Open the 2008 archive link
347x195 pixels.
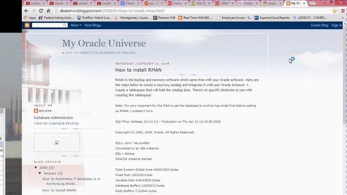pos(43,167)
